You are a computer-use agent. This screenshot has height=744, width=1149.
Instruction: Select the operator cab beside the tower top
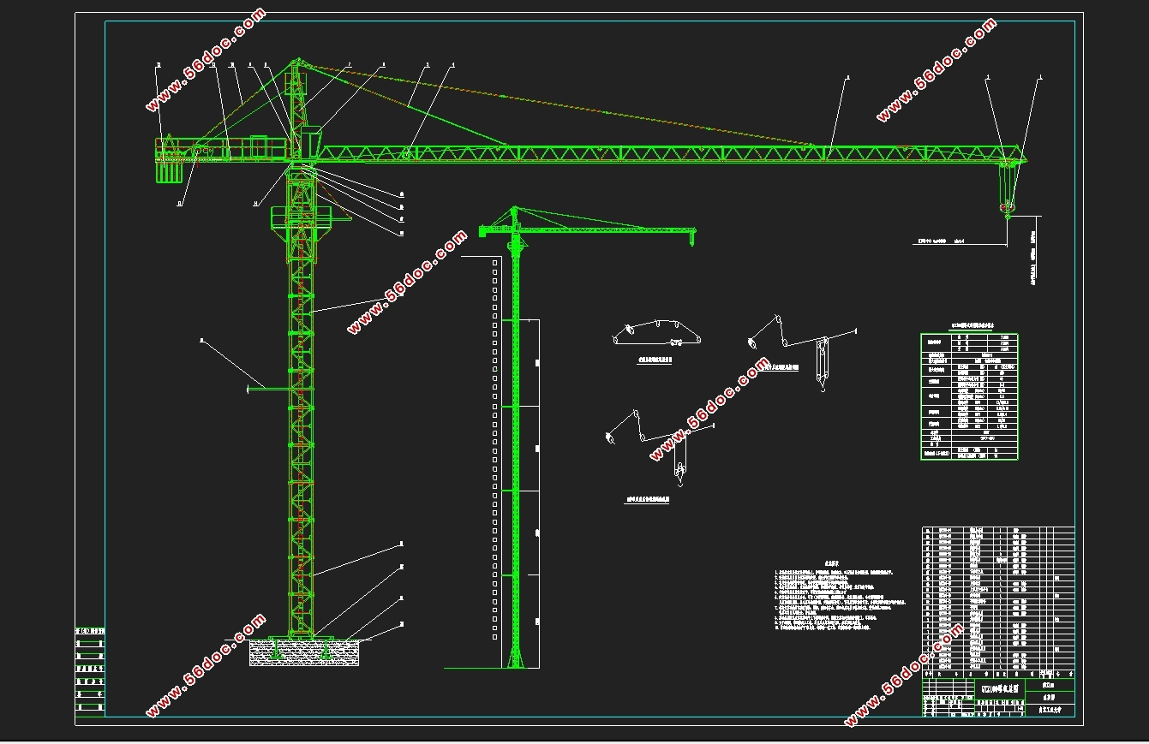pos(310,140)
